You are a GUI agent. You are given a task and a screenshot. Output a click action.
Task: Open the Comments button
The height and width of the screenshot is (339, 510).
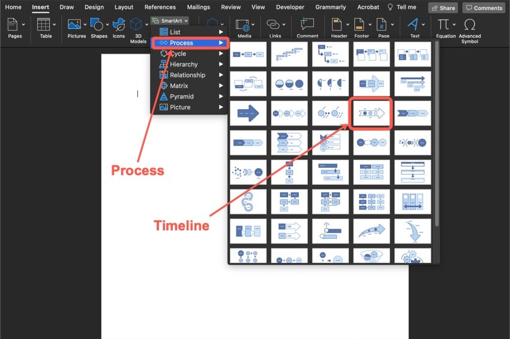click(x=484, y=8)
